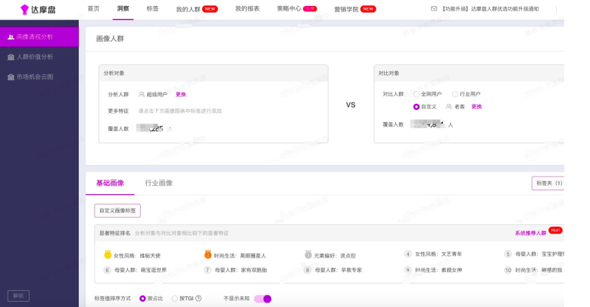Click the 自定义画像标签 button
Viewport: 590px width, 307px height.
117,211
